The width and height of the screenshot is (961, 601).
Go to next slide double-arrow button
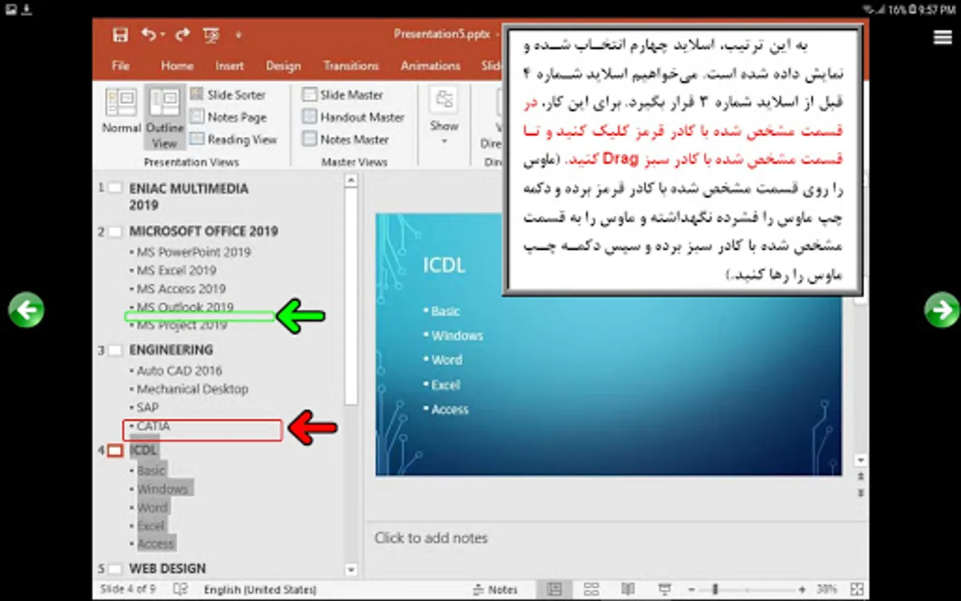[x=861, y=492]
